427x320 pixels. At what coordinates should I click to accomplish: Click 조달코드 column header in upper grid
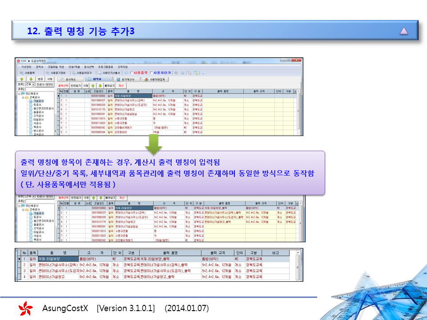(99, 92)
